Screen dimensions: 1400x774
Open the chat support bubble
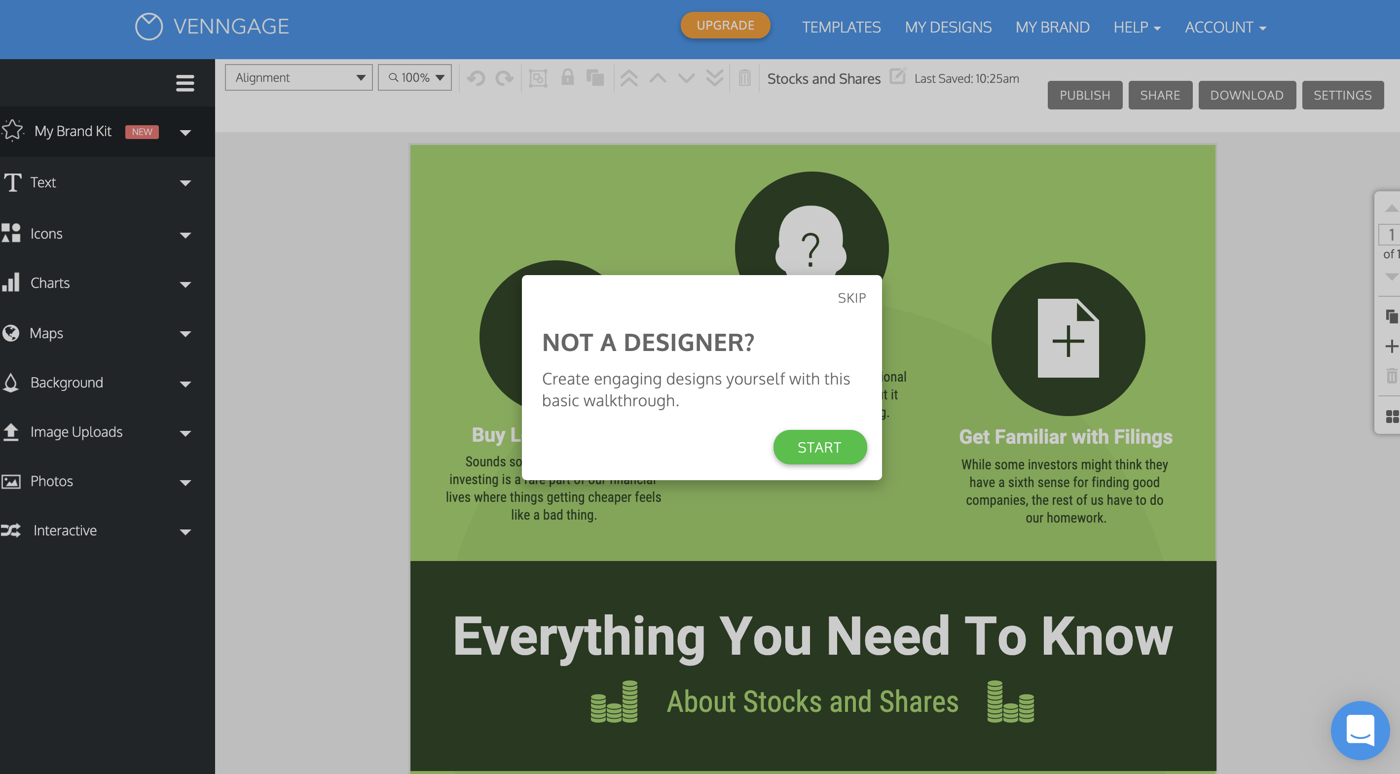point(1360,730)
